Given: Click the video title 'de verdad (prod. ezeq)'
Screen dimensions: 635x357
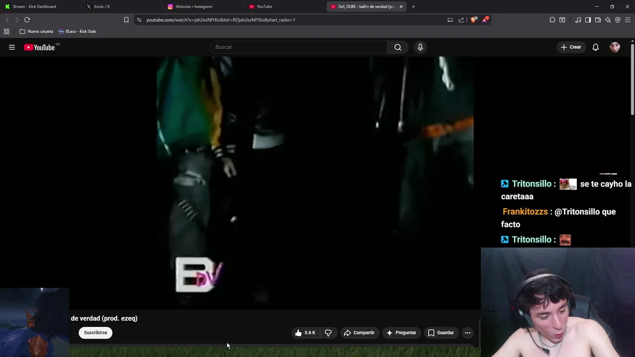Looking at the screenshot, I should coord(104,318).
